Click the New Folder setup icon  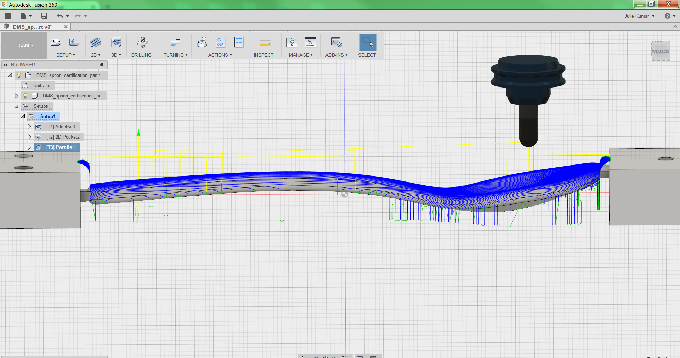75,43
